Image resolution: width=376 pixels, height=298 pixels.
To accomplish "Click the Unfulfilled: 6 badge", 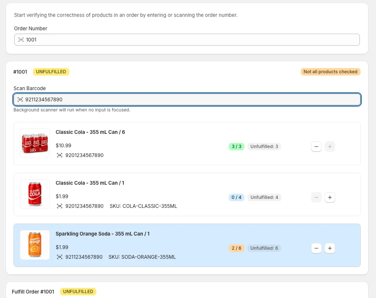I will (x=264, y=248).
